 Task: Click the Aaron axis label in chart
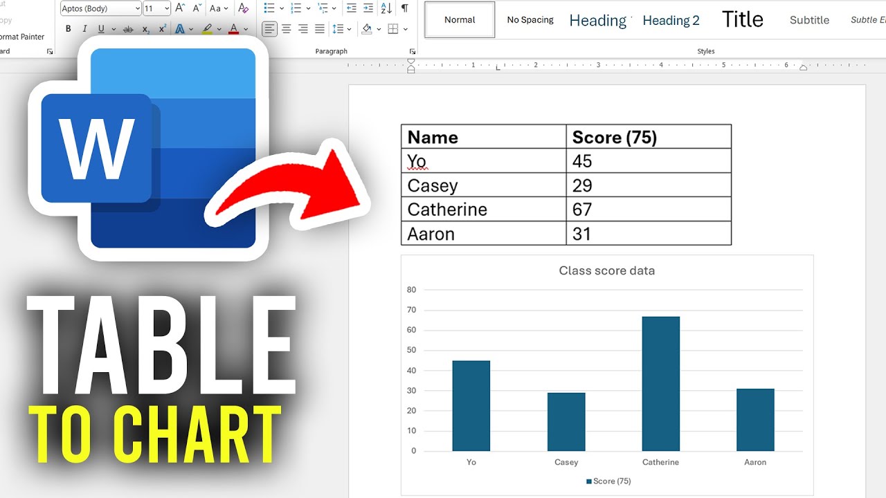click(x=755, y=462)
